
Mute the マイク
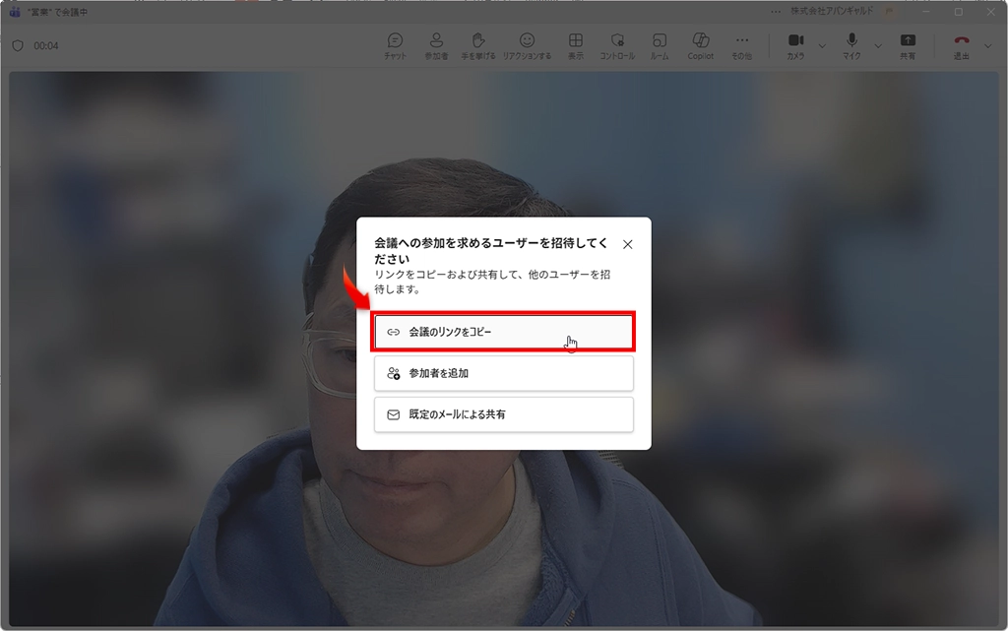850,45
